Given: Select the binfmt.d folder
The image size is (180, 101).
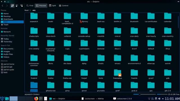Looking at the screenshot, I should (118, 17).
